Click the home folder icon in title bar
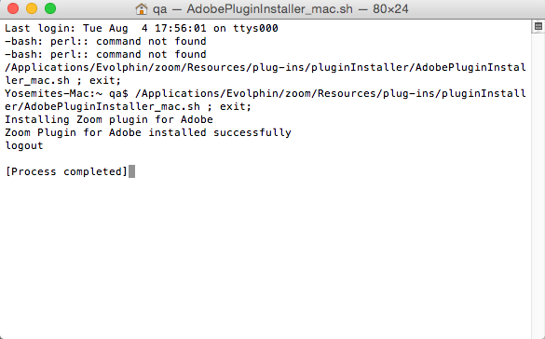This screenshot has height=339, width=545. point(141,9)
